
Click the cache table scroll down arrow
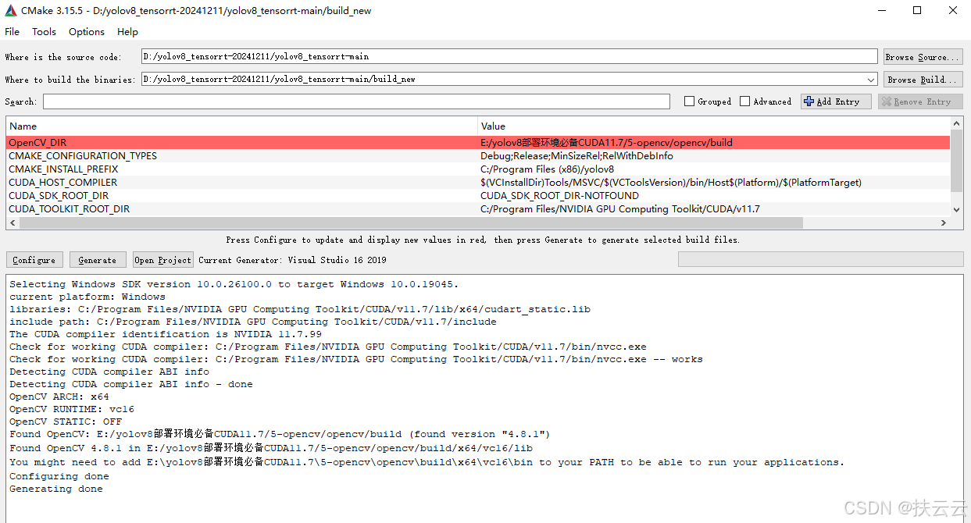coord(957,209)
